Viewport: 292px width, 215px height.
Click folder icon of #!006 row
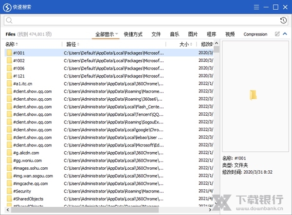(x=9, y=68)
